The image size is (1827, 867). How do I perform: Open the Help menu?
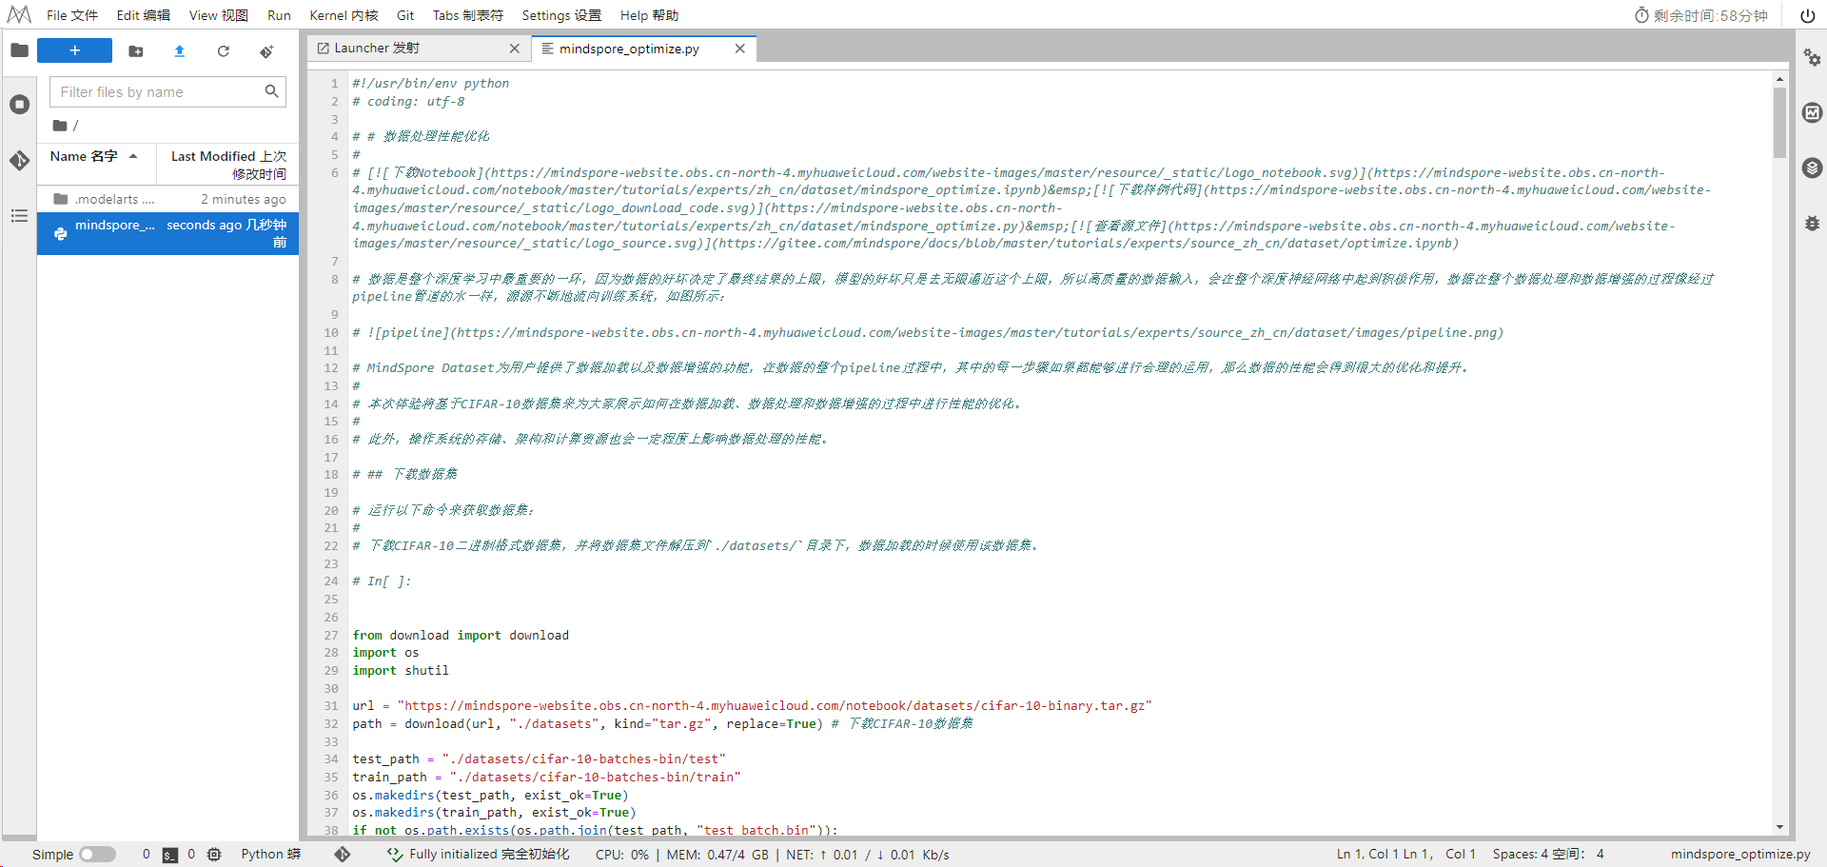coord(649,15)
